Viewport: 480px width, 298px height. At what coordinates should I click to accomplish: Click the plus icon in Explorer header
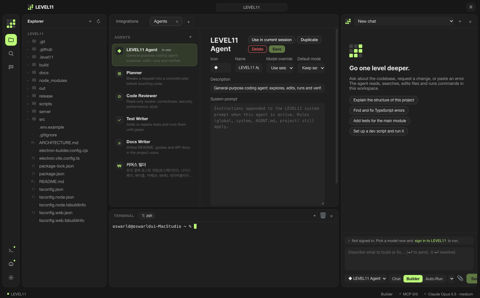(90, 21)
